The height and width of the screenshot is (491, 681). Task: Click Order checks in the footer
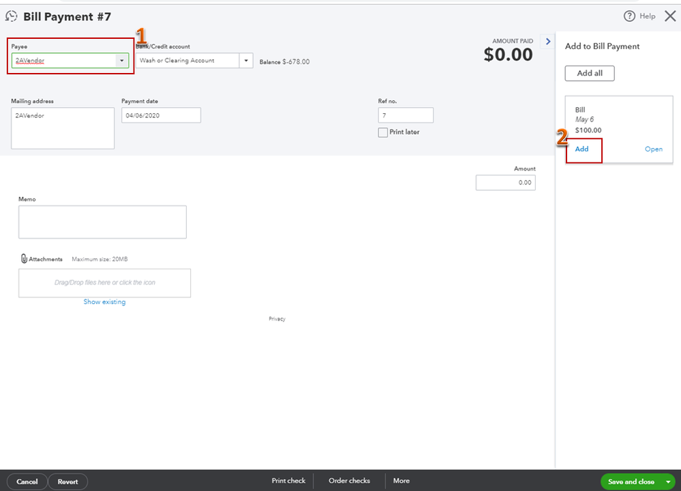tap(349, 481)
